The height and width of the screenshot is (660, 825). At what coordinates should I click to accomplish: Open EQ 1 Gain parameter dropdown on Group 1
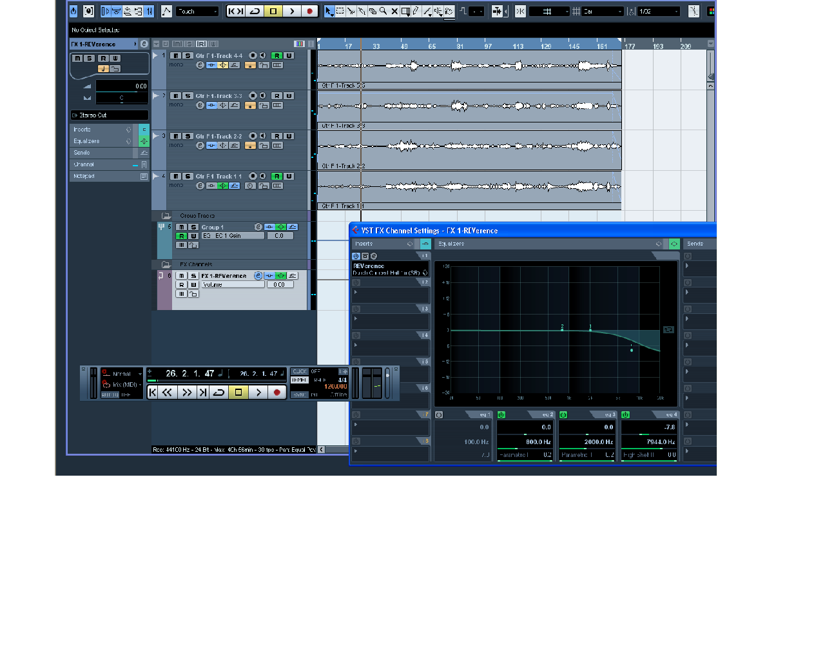[233, 236]
